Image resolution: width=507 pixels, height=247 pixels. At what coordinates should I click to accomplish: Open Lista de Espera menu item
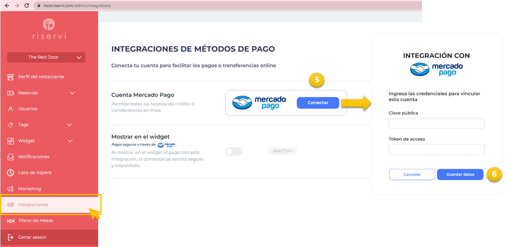point(35,173)
